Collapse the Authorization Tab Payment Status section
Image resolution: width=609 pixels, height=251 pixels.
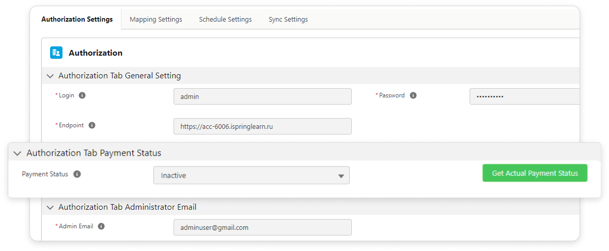point(18,153)
